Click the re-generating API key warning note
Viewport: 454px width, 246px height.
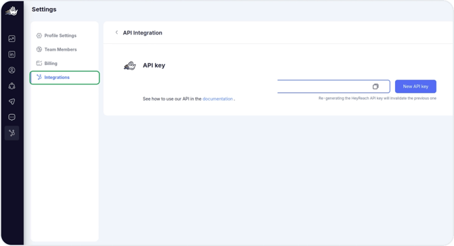tap(377, 98)
